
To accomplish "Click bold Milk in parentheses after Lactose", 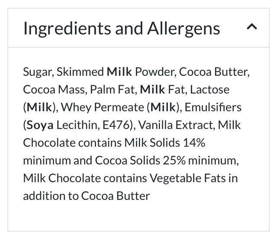I will (x=39, y=107).
